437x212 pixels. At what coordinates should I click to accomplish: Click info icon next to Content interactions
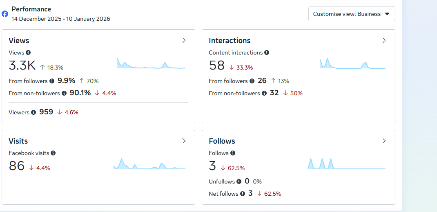coord(267,52)
